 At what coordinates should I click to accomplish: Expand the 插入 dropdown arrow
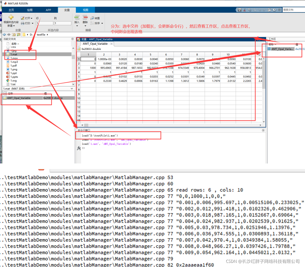(x=77, y=26)
